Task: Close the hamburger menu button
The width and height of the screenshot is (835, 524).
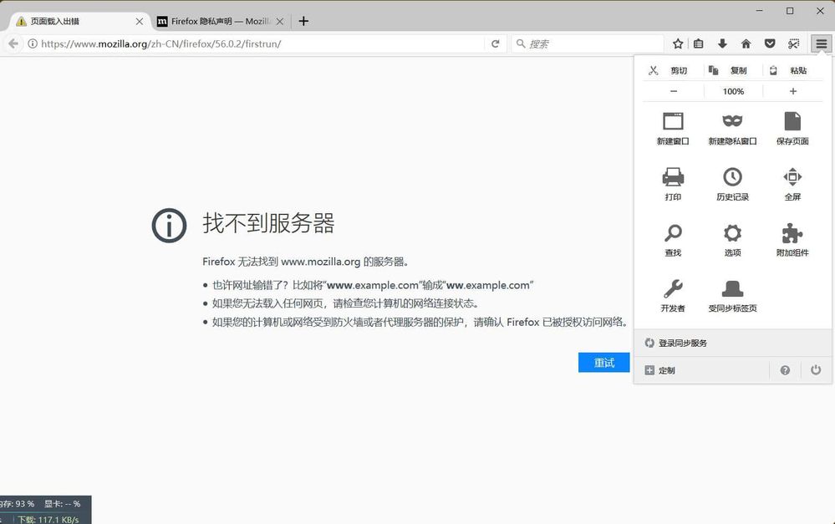Action: [821, 43]
